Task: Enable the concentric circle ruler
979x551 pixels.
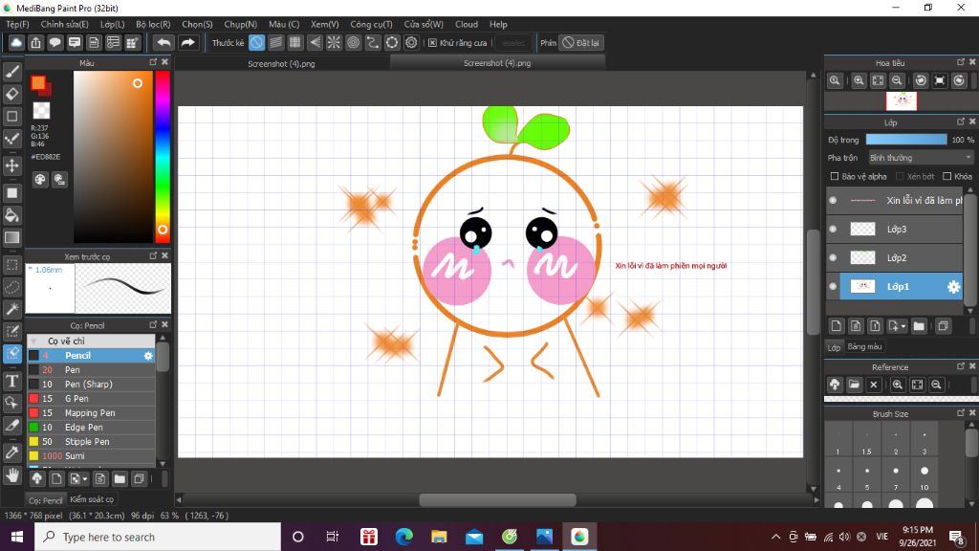Action: coord(354,42)
